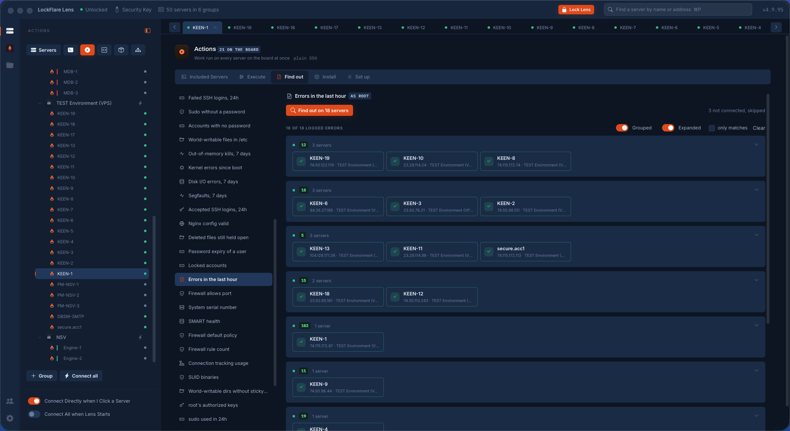This screenshot has height=431, width=790.
Task: Click the flame icon in left rail
Action: (10, 48)
